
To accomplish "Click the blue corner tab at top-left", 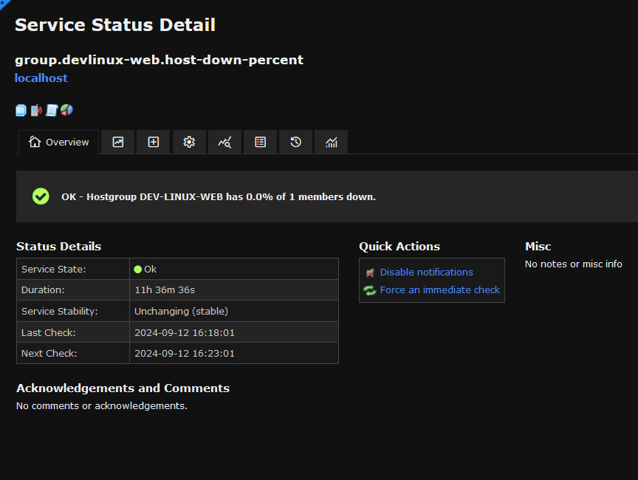I will click(4, 4).
